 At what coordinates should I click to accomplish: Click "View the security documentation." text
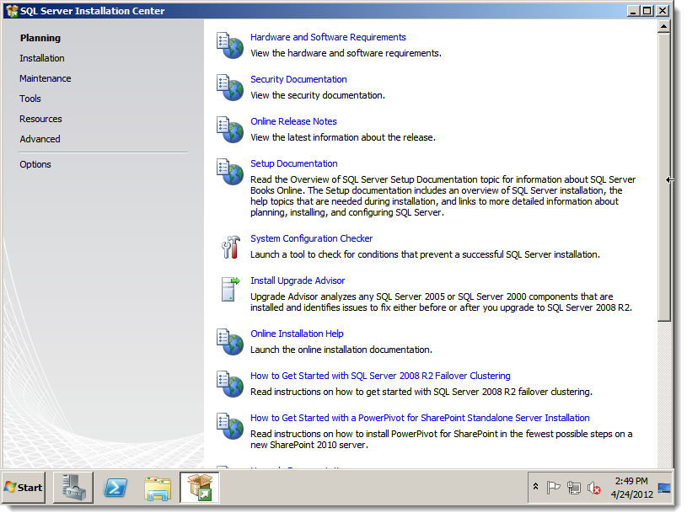pos(318,95)
